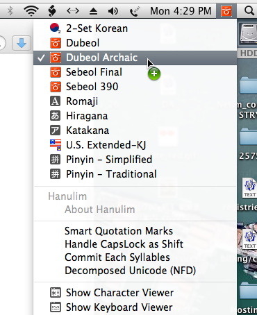Choose Pinyin - Simplified input method
The width and height of the screenshot is (257, 315).
pos(135,160)
